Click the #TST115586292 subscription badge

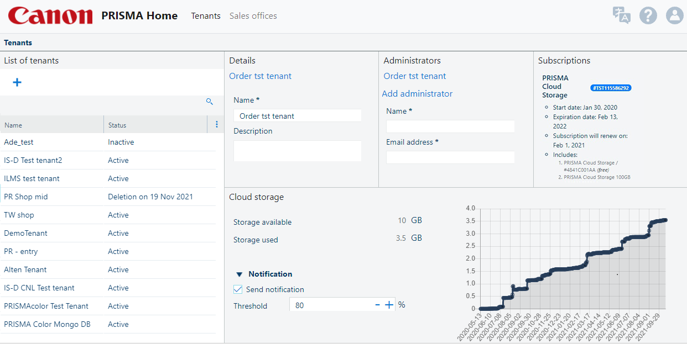611,88
